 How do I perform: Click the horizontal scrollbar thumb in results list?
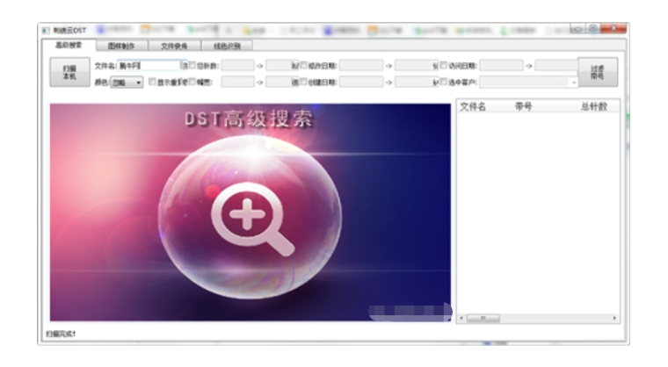pyautogui.click(x=483, y=317)
